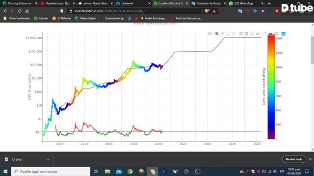This screenshot has height=176, width=314.
Task: Switch to Traductor de Google tab
Action: coord(209,3)
